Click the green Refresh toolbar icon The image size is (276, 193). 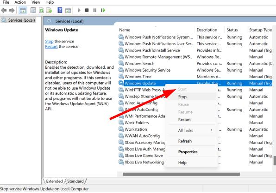[x=41, y=10]
